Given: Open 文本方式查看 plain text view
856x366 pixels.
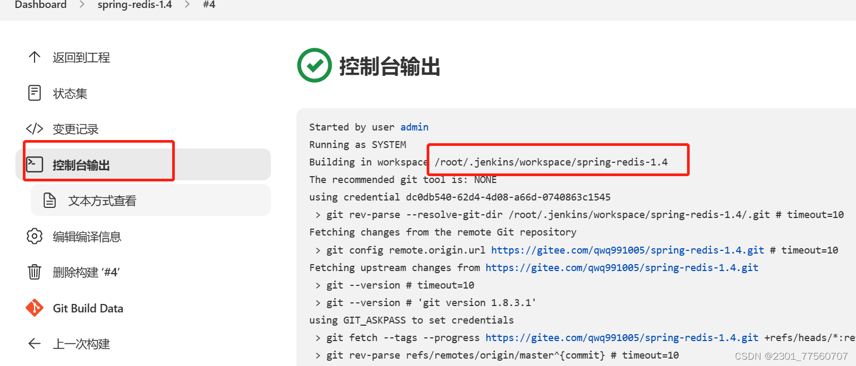Looking at the screenshot, I should pyautogui.click(x=151, y=201).
